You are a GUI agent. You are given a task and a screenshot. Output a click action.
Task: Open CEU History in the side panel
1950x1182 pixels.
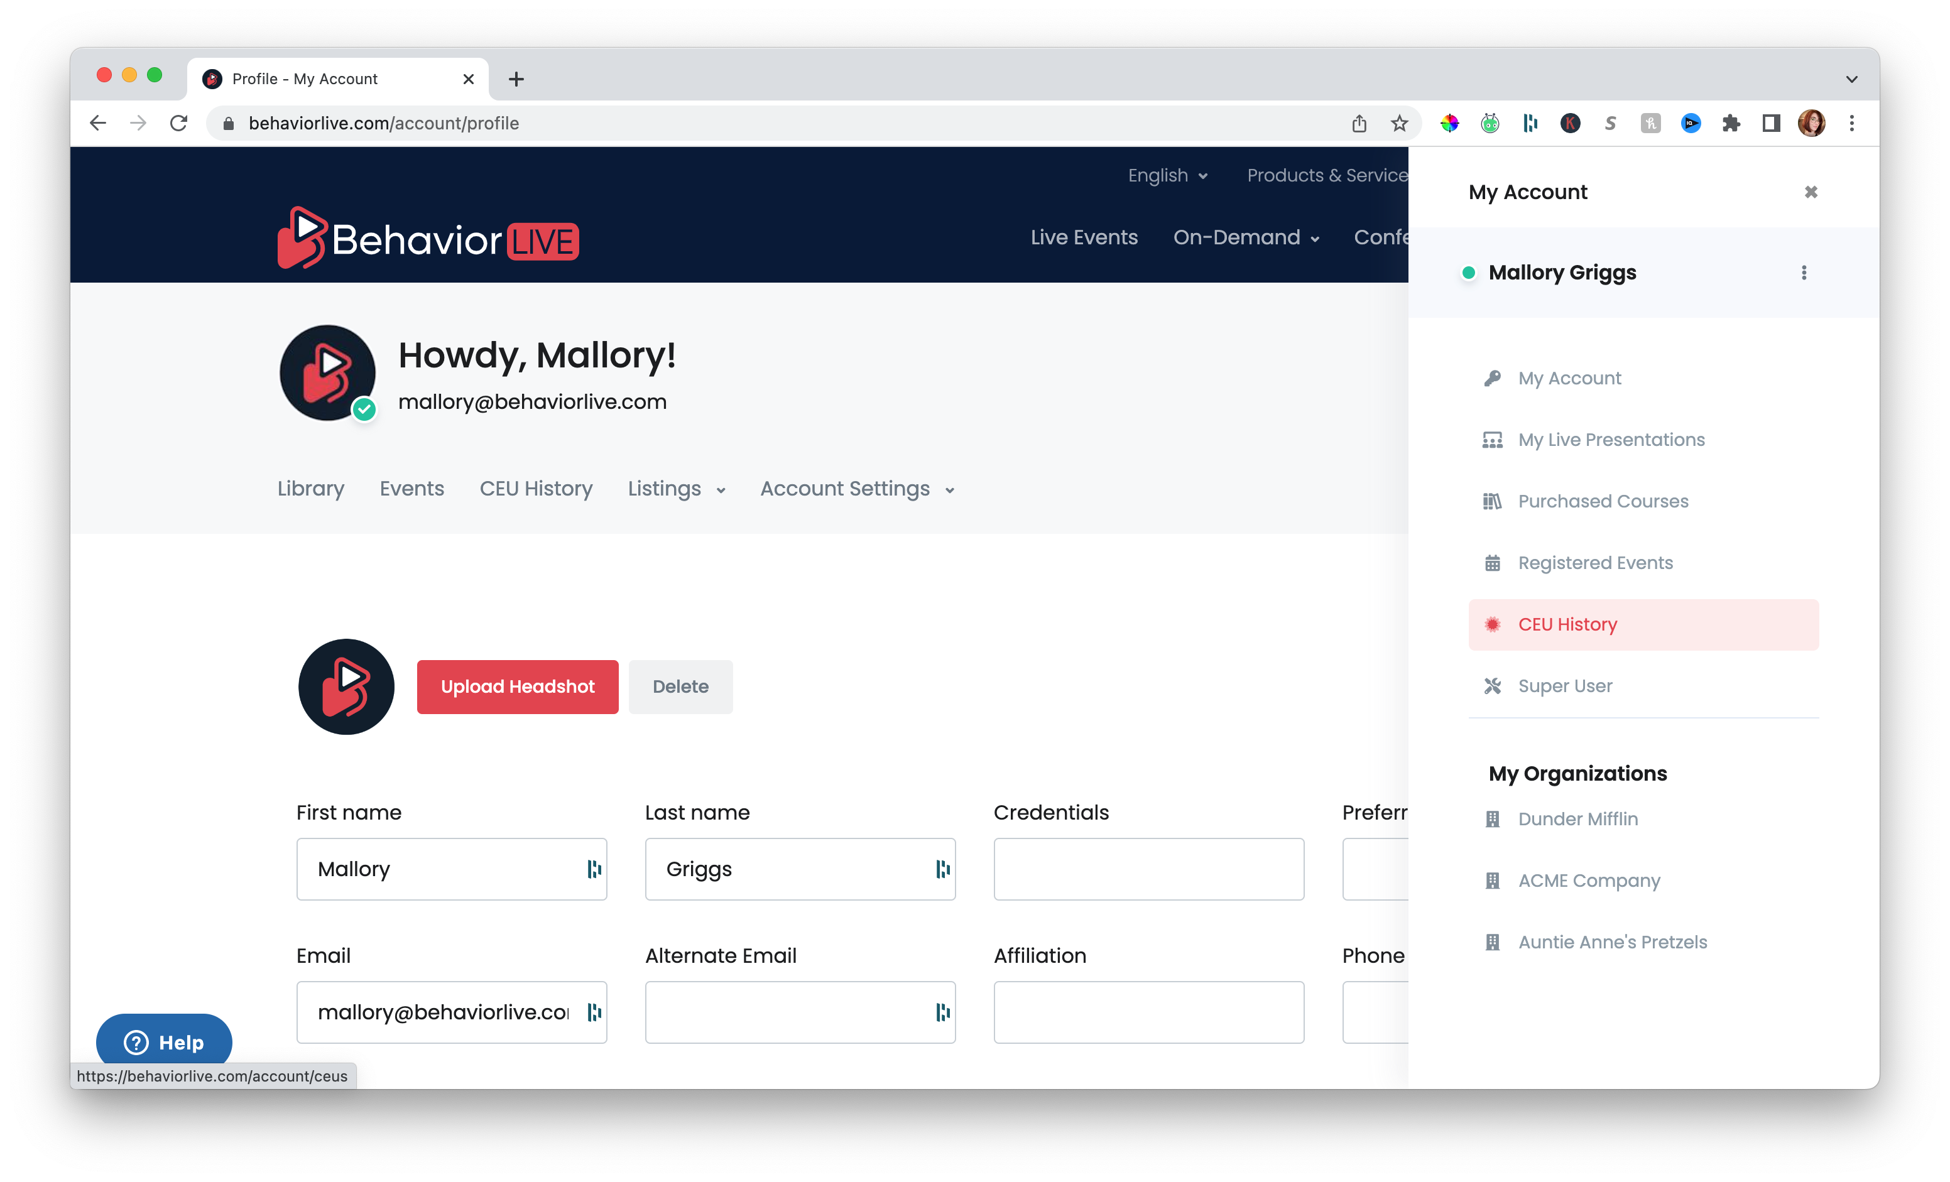click(x=1643, y=625)
